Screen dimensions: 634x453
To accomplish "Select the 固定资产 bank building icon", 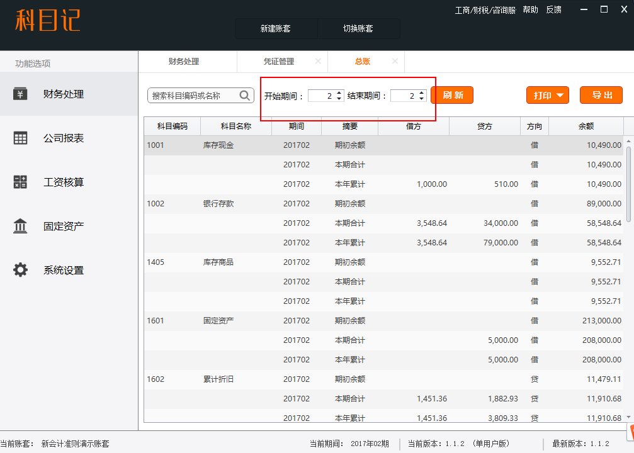I will point(21,226).
